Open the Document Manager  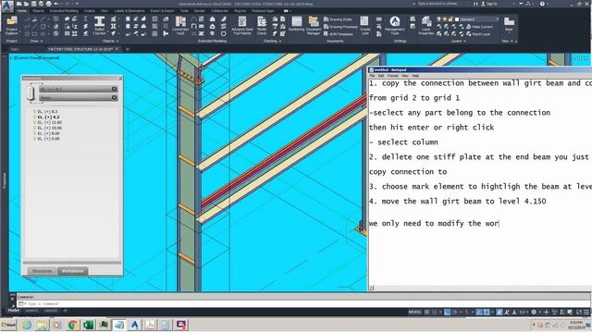point(314,26)
